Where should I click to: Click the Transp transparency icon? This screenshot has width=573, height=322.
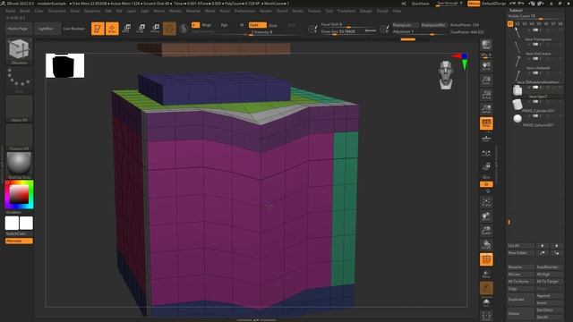(x=486, y=275)
